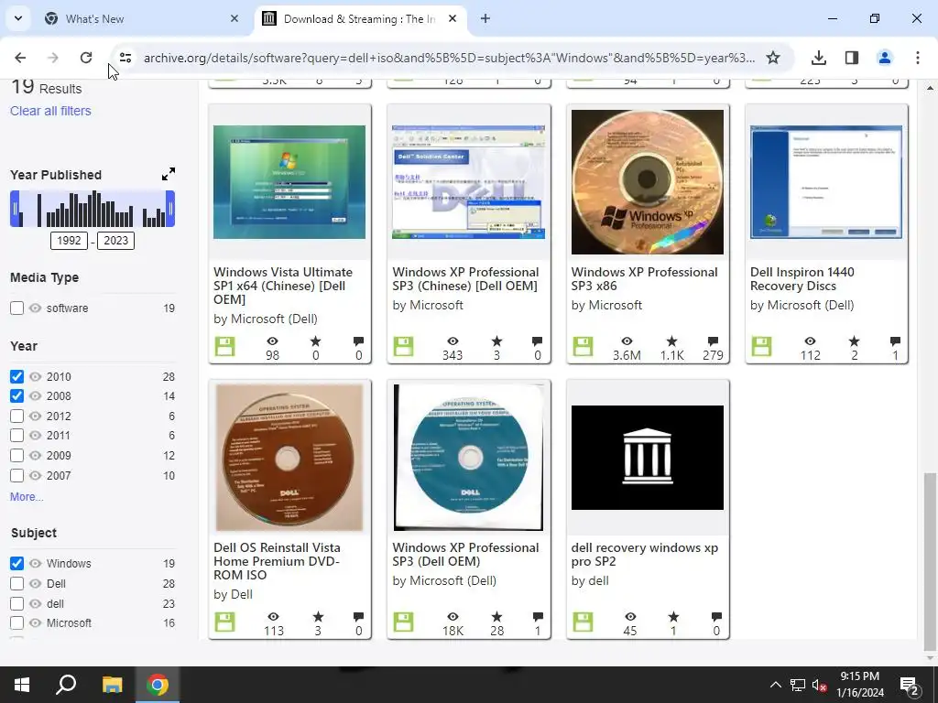Screen dimensions: 938x703
Task: Open Dell Inspiron 1440 Recovery Discs title
Action: click(x=802, y=279)
